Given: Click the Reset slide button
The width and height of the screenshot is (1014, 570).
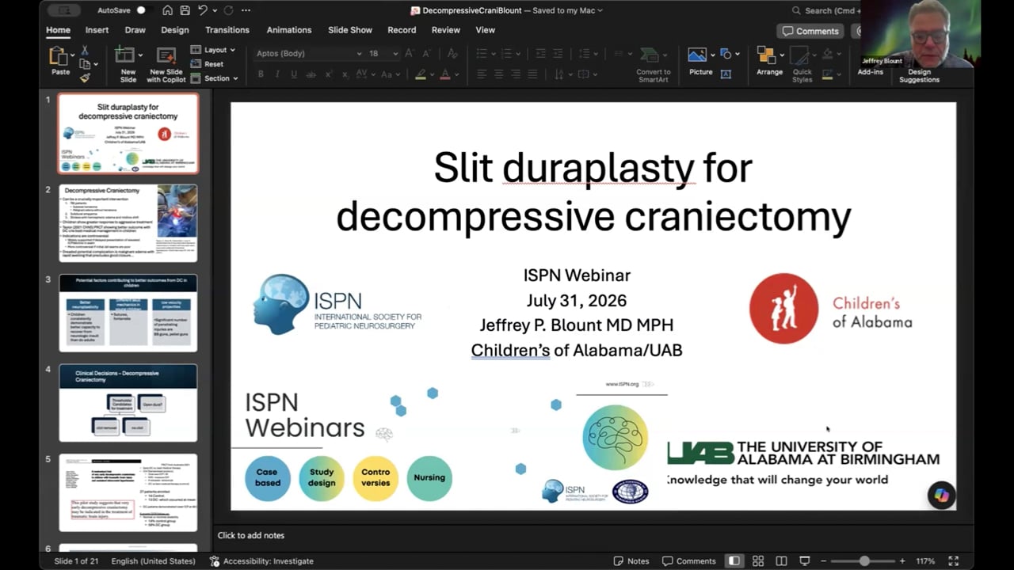Looking at the screenshot, I should [208, 64].
